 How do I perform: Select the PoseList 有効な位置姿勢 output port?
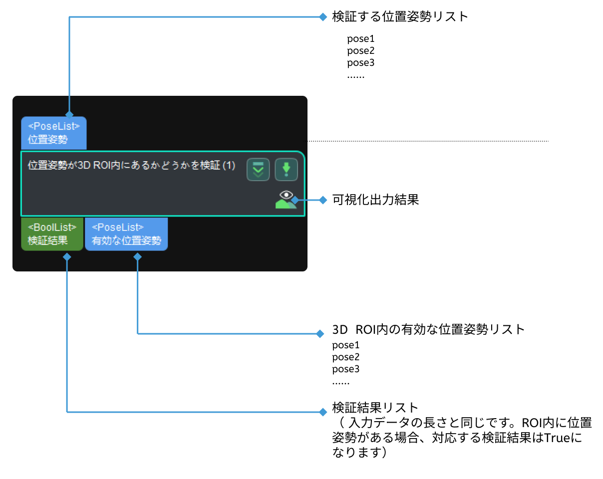(x=126, y=234)
